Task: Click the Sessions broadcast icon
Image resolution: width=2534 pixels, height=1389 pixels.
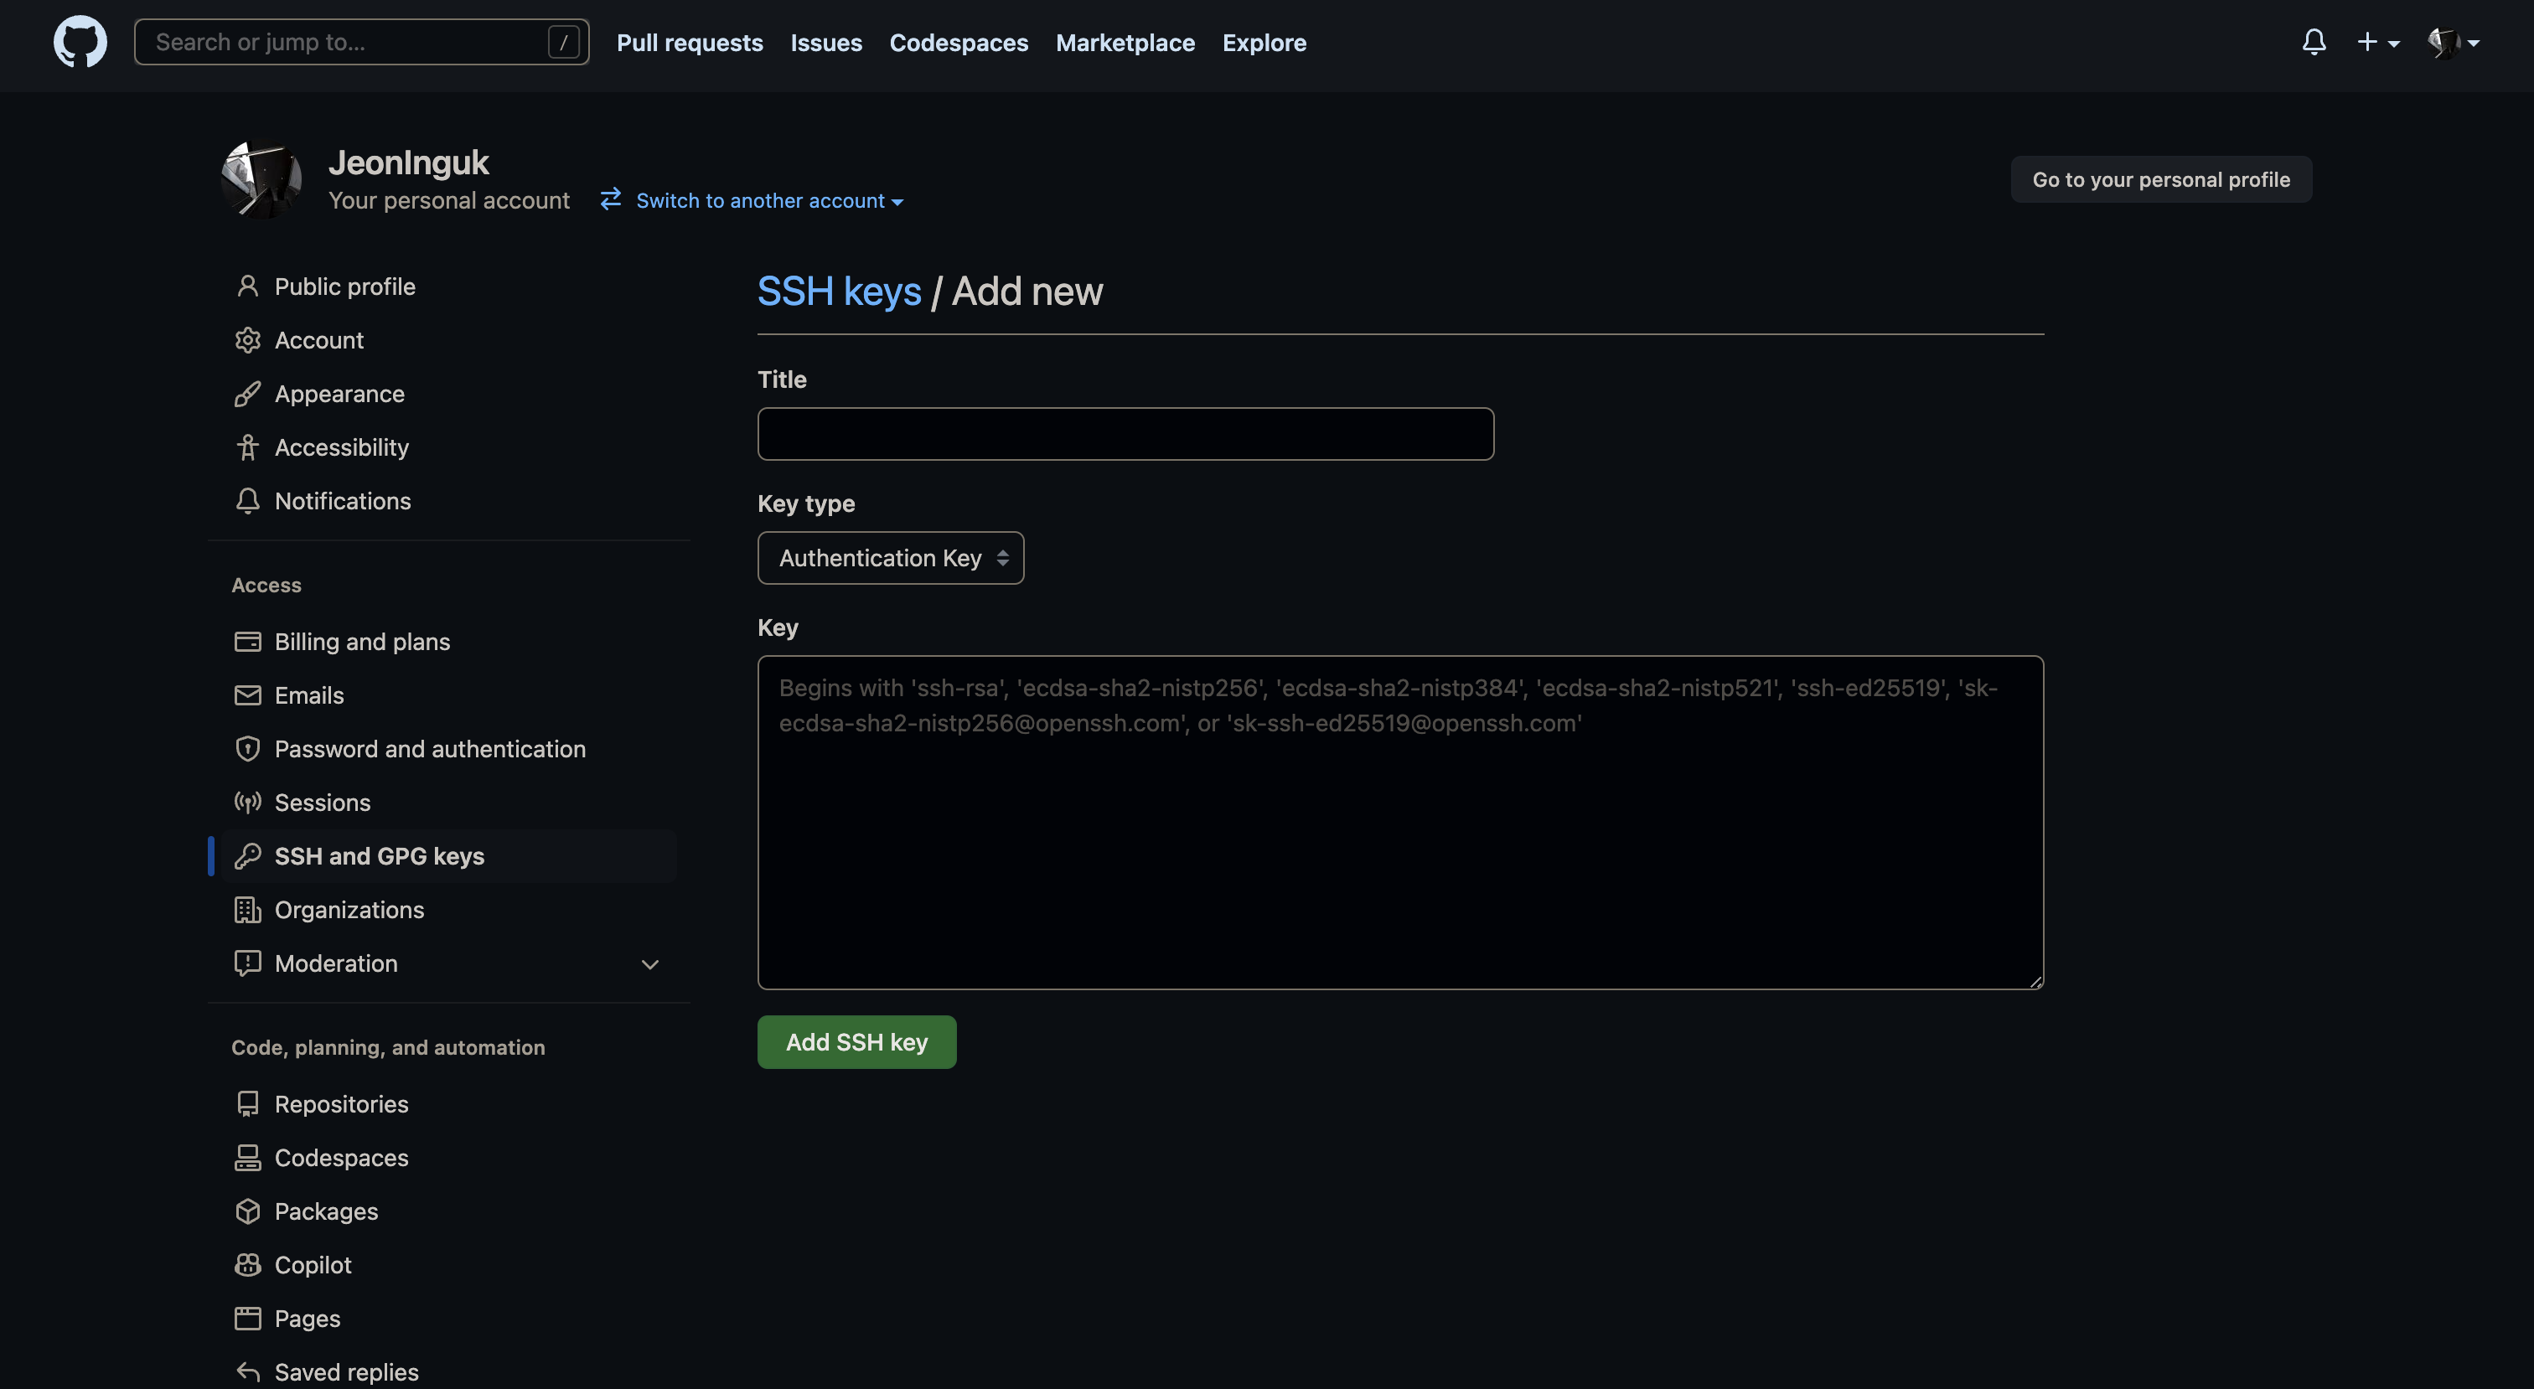Action: pyautogui.click(x=248, y=803)
